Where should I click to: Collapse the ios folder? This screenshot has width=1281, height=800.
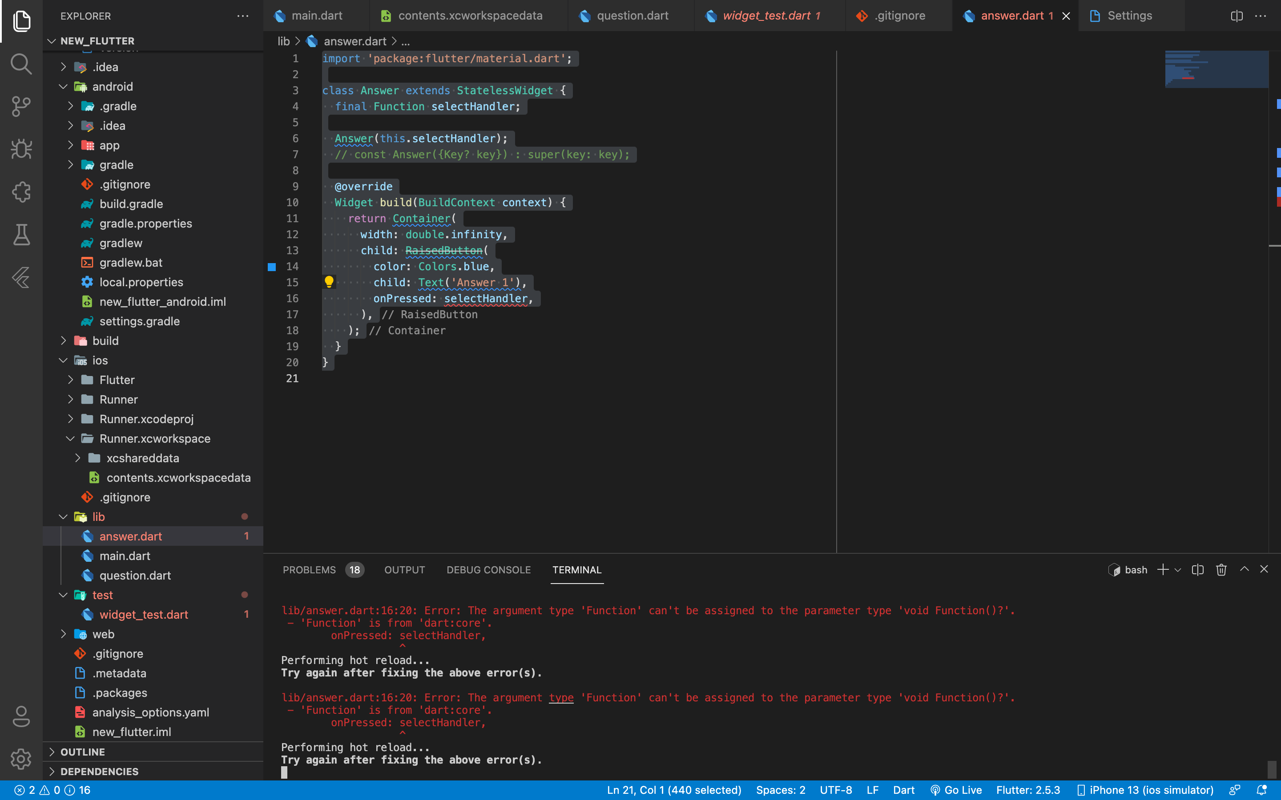(x=153, y=360)
